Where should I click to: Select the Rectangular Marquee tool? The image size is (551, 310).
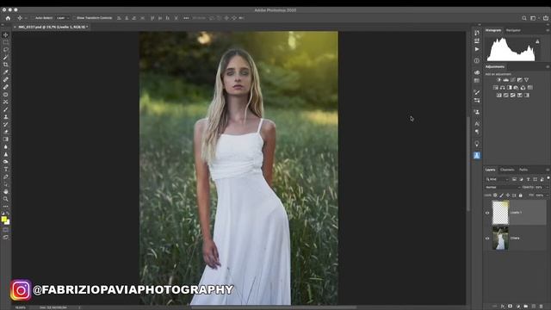click(x=6, y=42)
